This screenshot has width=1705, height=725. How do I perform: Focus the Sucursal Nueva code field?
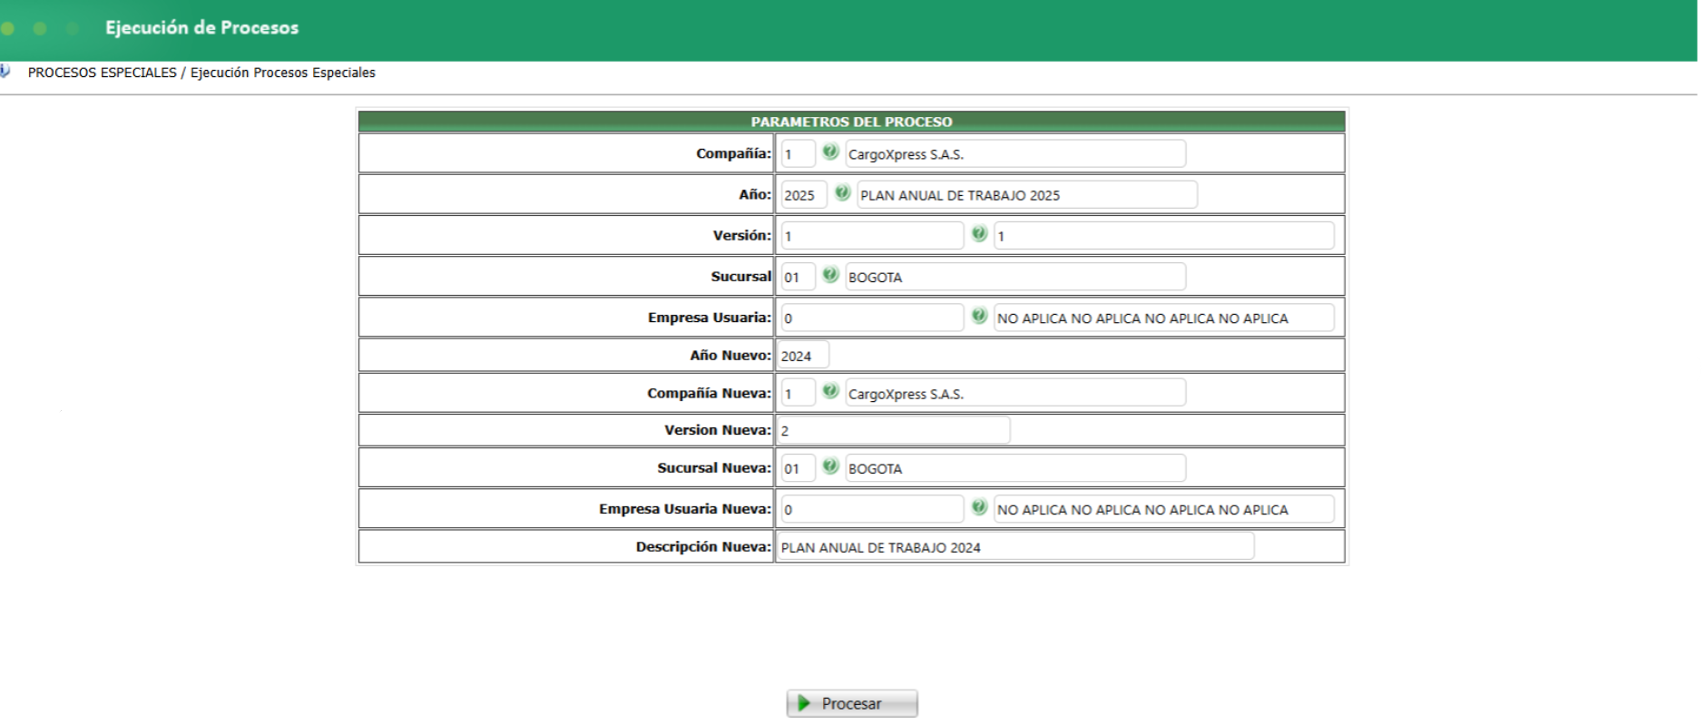pos(798,468)
